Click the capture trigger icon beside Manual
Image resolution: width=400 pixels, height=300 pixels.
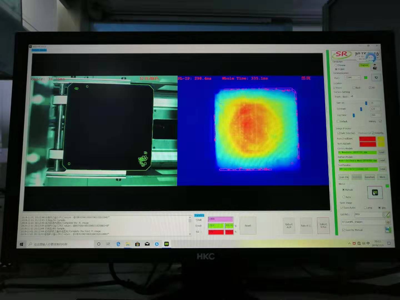(375, 192)
